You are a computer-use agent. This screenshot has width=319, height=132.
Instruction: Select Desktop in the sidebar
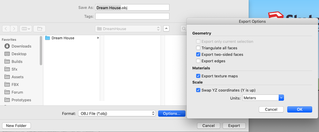[x=19, y=54]
